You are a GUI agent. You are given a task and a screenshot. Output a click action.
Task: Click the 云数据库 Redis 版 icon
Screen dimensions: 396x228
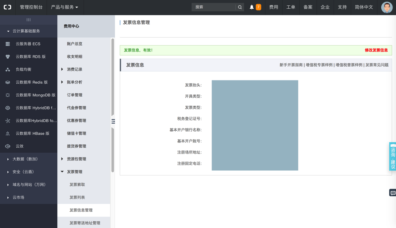click(8, 82)
